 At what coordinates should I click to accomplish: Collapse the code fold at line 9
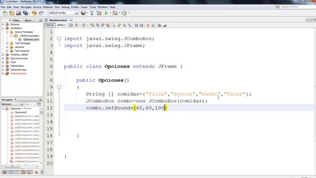(x=59, y=87)
